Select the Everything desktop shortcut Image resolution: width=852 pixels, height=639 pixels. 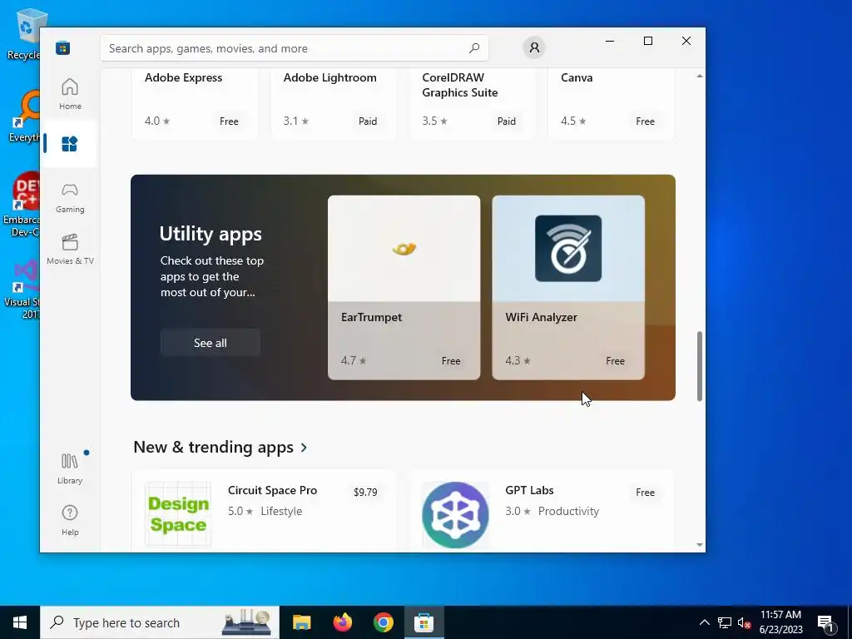pyautogui.click(x=22, y=116)
